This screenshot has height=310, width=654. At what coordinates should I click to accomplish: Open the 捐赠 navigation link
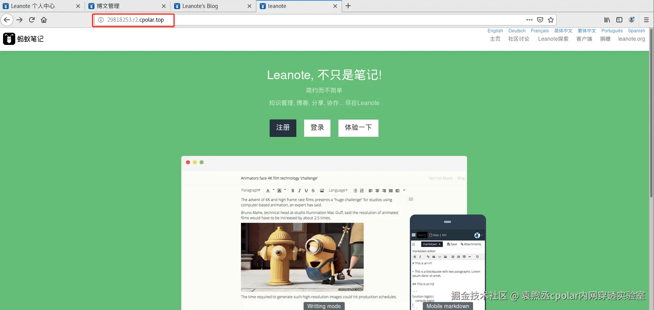(x=605, y=39)
